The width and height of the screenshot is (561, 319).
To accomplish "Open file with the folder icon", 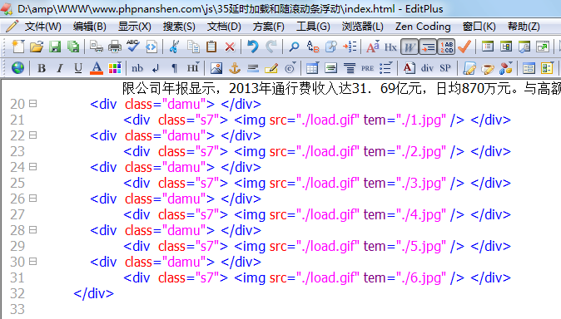I will click(37, 47).
